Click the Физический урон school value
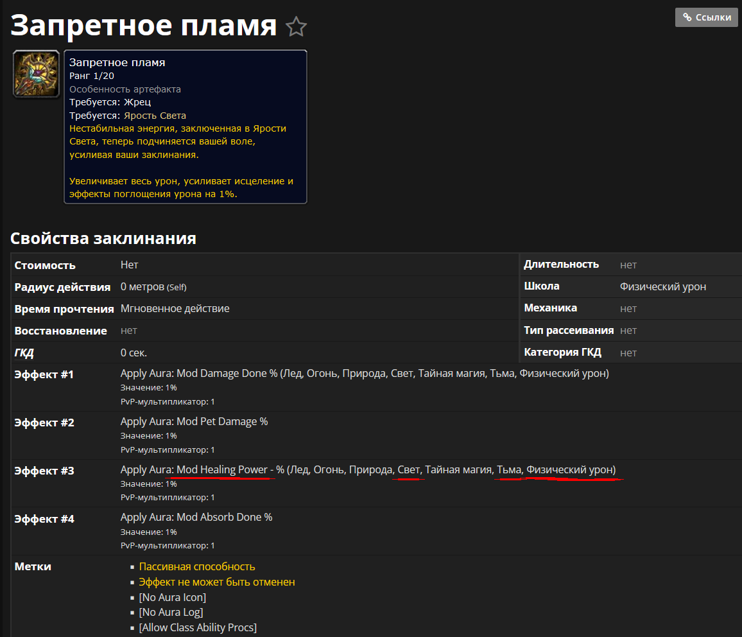The image size is (742, 637). tap(663, 286)
